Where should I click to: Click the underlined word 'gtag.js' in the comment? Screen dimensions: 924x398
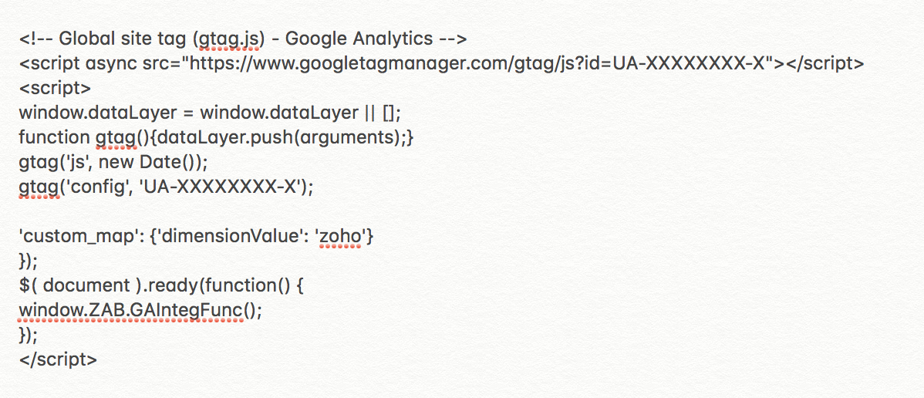coord(242,39)
